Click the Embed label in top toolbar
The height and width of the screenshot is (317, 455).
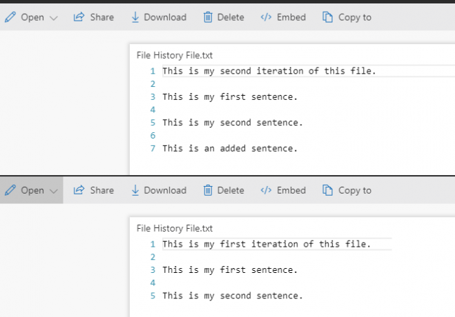coord(291,17)
